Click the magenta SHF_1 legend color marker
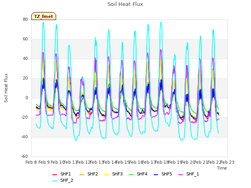 (180, 175)
